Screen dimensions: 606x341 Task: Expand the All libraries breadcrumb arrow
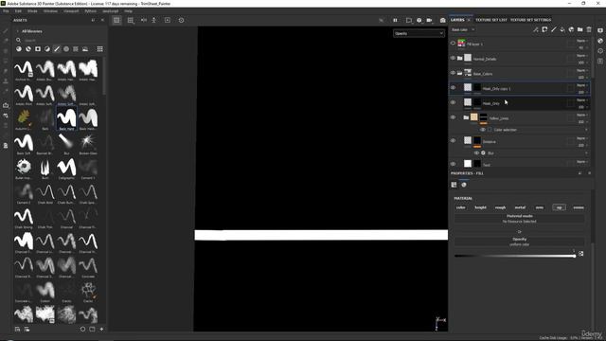click(17, 31)
